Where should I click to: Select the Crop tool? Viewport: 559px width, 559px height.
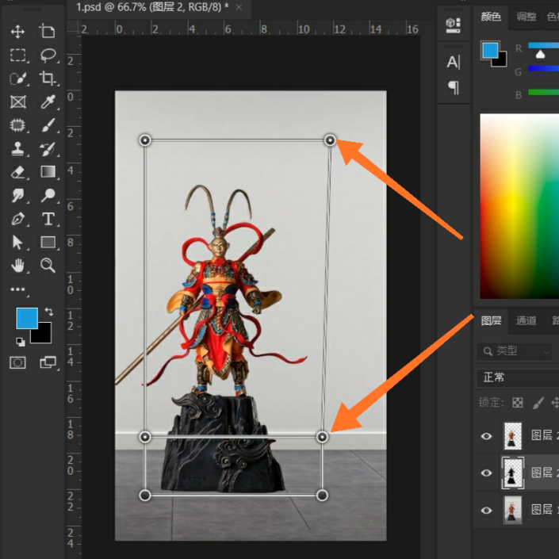48,78
